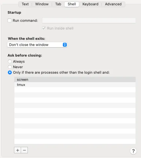Switch to the Keyboard tab
Image resolution: width=141 pixels, height=158 pixels.
(91, 4)
